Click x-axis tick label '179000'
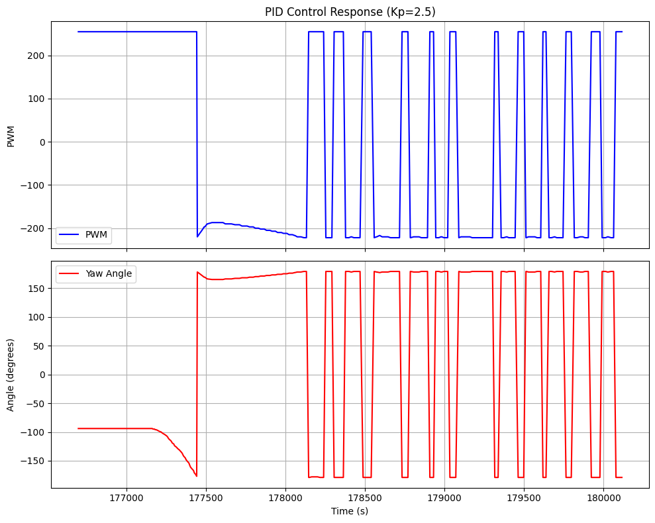Image resolution: width=655 pixels, height=523 pixels. click(444, 498)
